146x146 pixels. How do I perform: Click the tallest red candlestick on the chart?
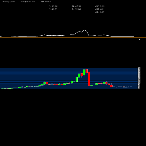point(89,79)
